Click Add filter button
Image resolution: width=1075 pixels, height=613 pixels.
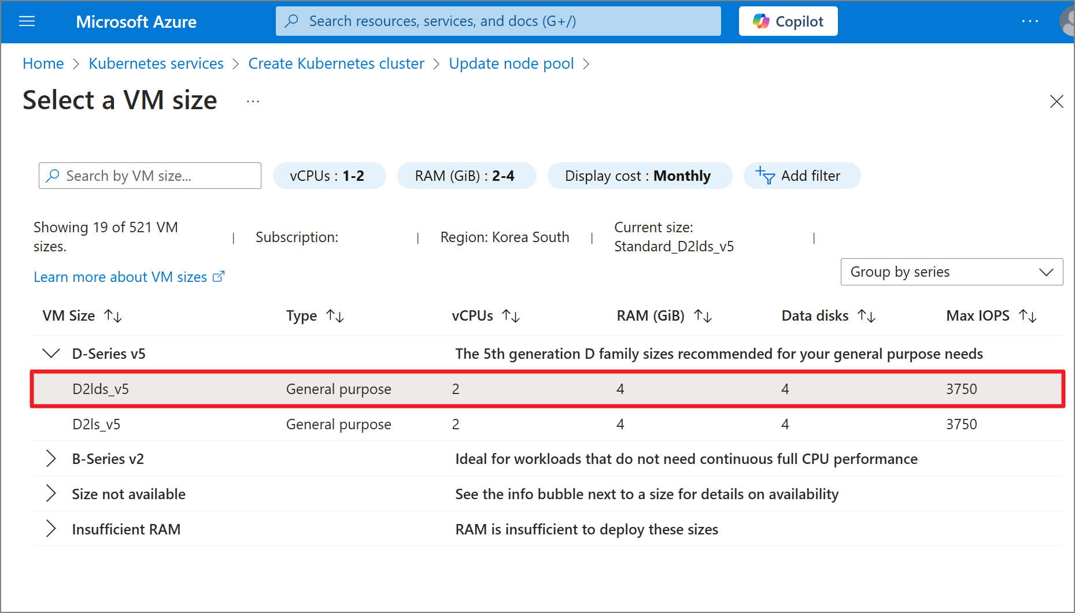tap(802, 176)
